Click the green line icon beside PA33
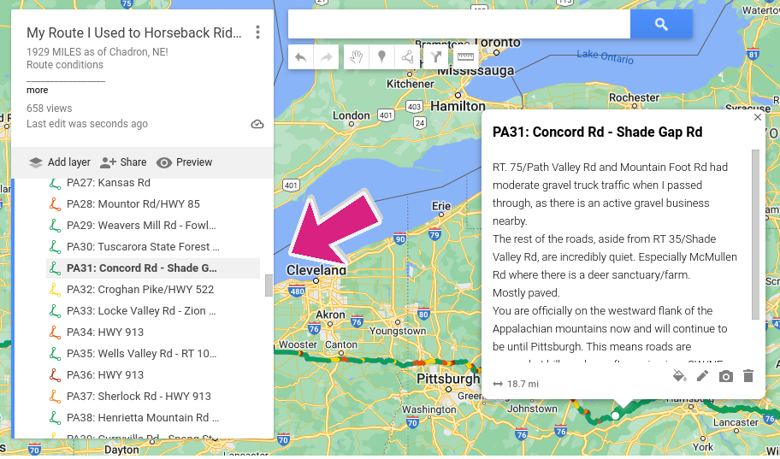This screenshot has height=459, width=780. (x=55, y=311)
